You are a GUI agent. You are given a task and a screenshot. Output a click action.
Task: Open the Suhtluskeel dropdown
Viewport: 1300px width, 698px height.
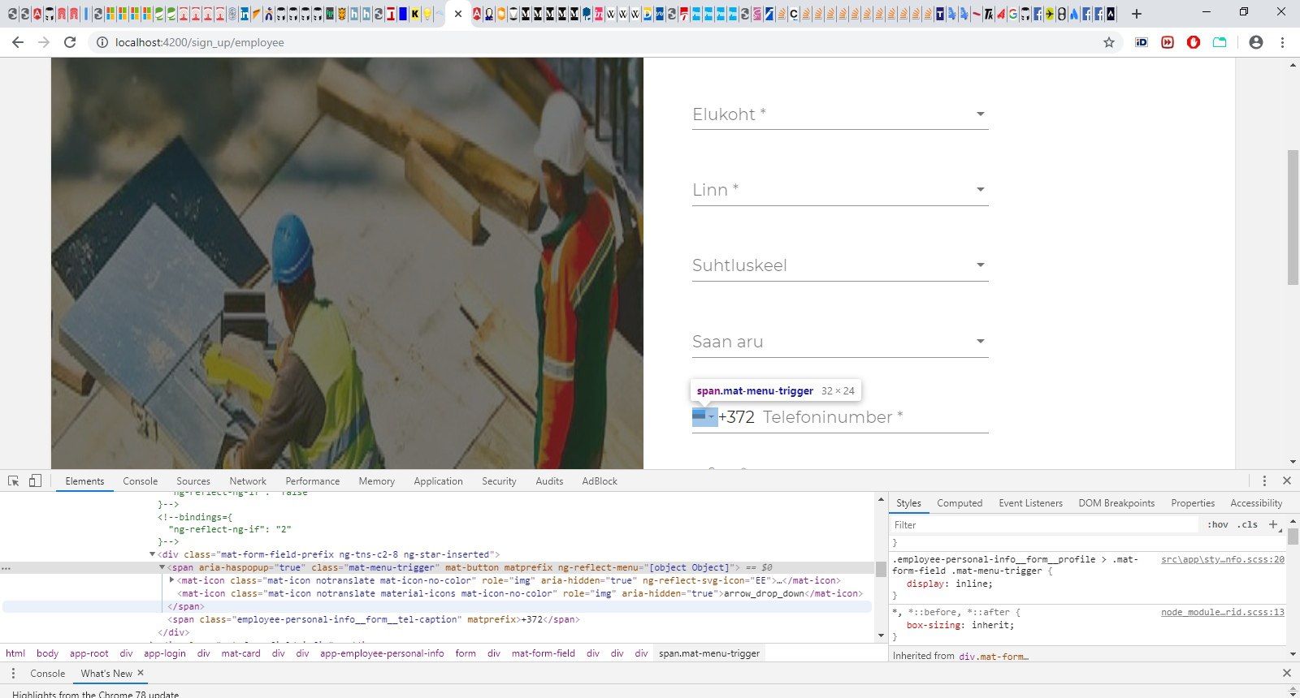(x=840, y=265)
